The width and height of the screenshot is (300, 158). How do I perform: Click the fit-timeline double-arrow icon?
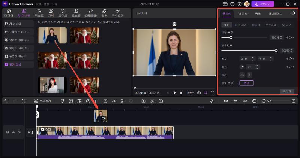(254, 101)
